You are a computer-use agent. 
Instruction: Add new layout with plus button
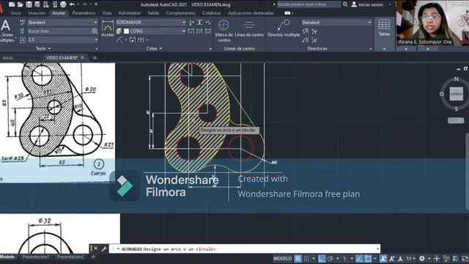pyautogui.click(x=93, y=257)
